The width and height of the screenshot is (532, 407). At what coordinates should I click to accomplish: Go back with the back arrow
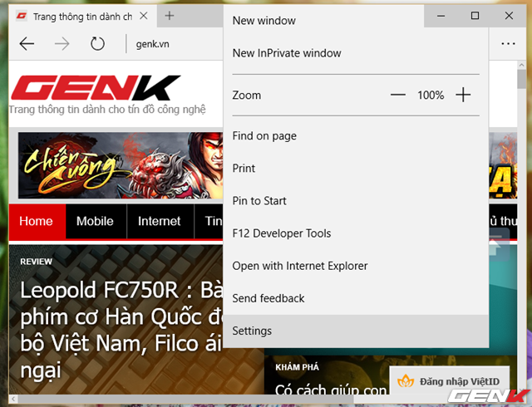coord(27,44)
